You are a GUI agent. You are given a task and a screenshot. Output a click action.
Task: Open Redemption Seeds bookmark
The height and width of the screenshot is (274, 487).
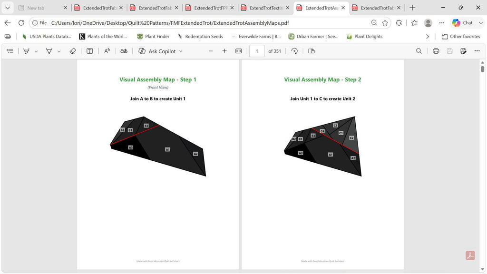200,36
